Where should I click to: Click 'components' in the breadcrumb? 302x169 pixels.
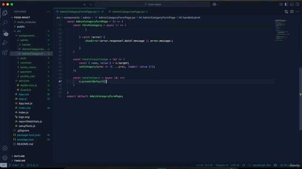71,18
